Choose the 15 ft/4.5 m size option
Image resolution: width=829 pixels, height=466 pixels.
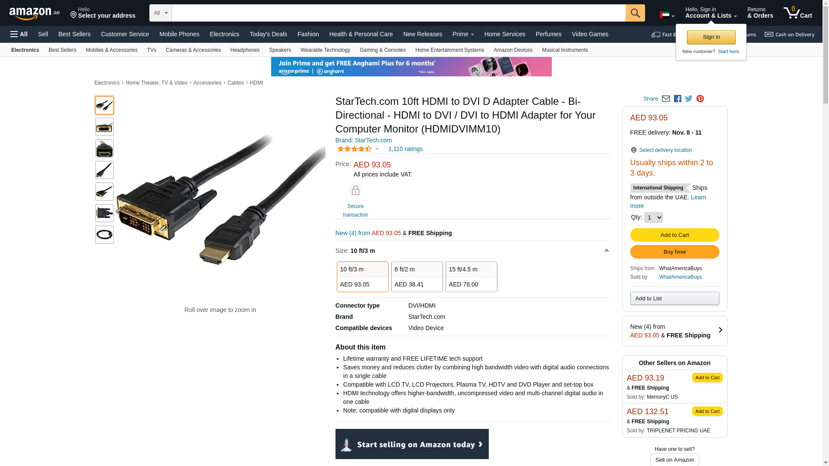click(x=471, y=277)
